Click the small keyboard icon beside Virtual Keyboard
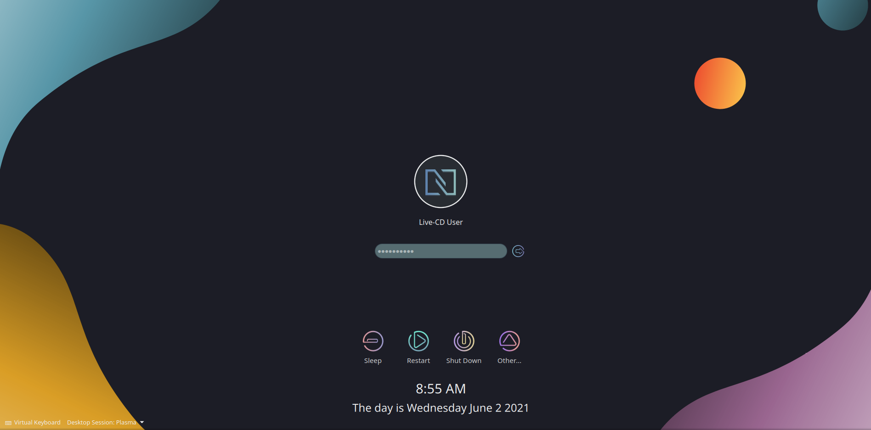The height and width of the screenshot is (430, 871). point(8,423)
